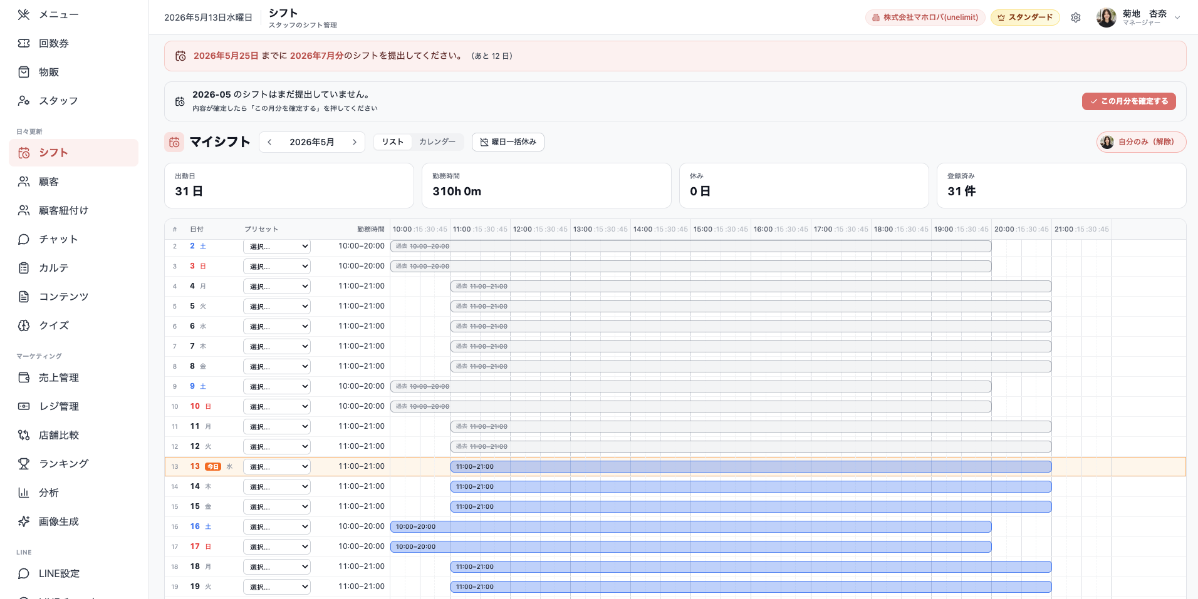Click 曜日一括休み button
Image resolution: width=1198 pixels, height=599 pixels.
click(508, 142)
